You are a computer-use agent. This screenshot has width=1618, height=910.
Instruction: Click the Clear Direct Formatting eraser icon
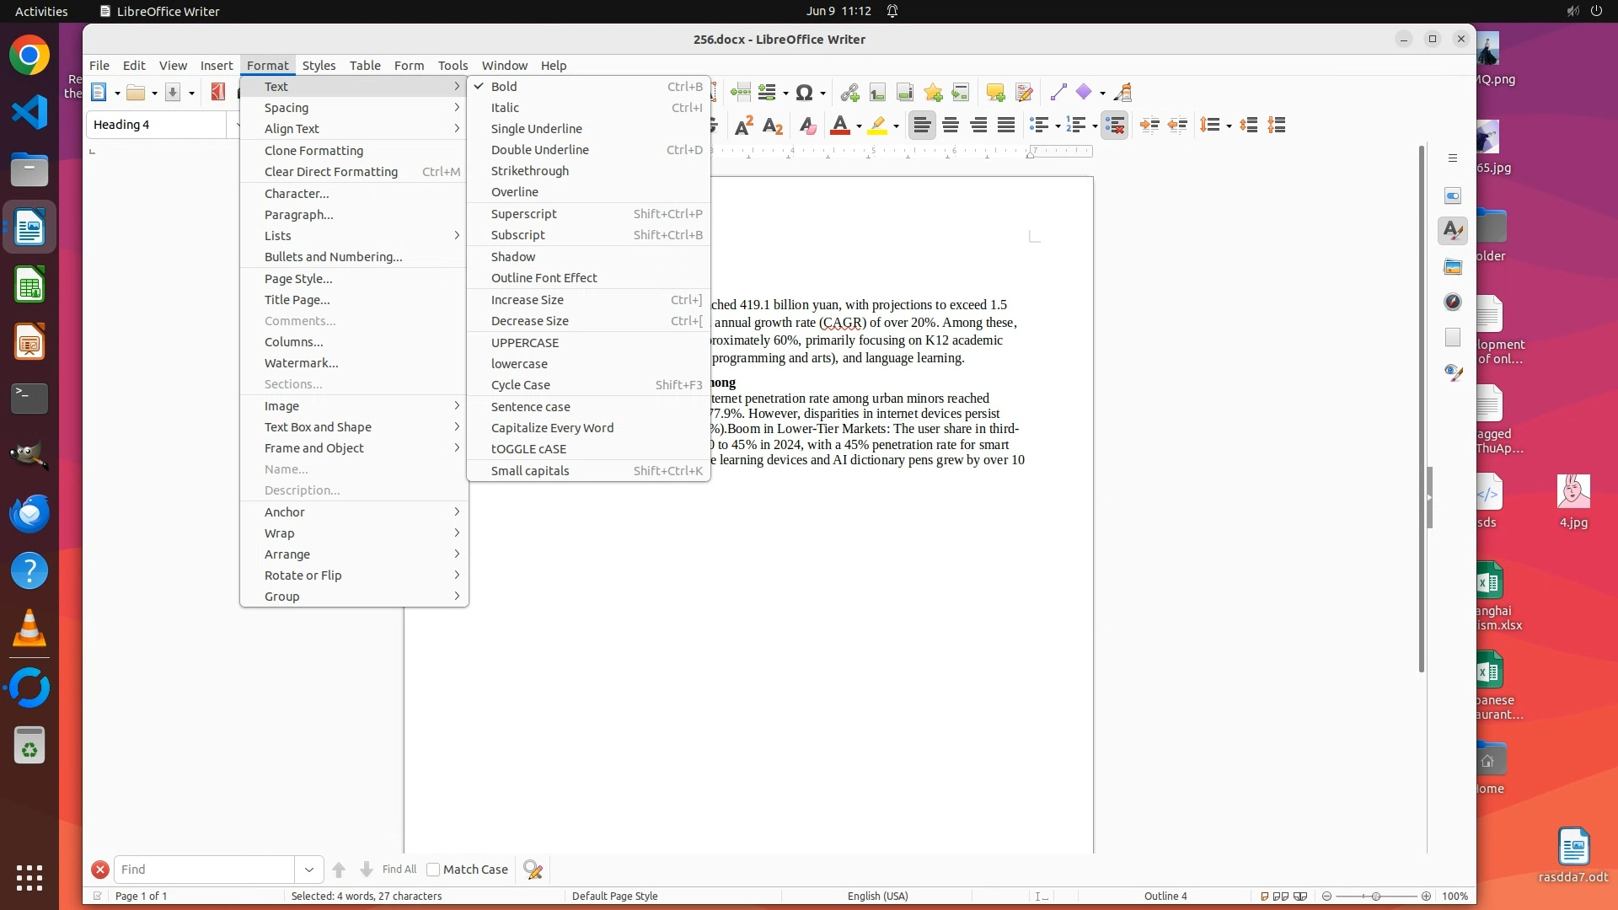coord(807,126)
